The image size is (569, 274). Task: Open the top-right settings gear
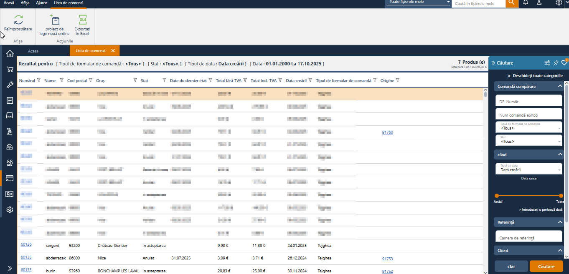pos(559,3)
